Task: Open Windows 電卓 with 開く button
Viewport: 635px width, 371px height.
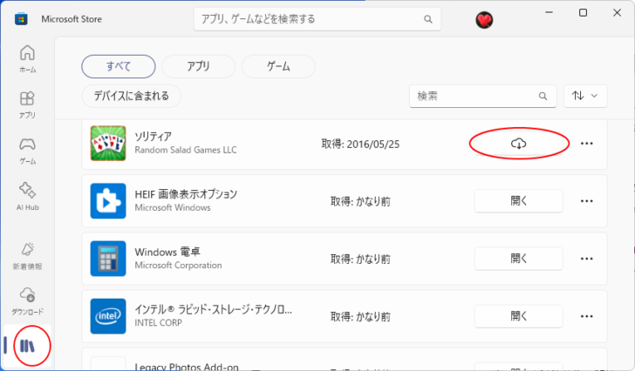Action: [x=519, y=259]
